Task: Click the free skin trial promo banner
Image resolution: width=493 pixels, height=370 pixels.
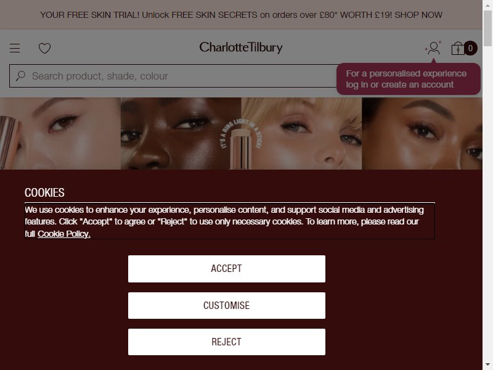Action: coord(241,15)
